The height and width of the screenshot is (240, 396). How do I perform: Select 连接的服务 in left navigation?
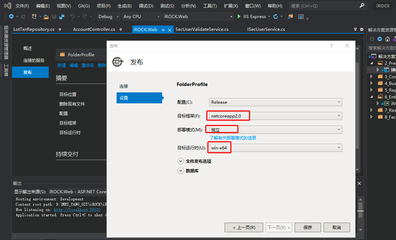tap(34, 61)
